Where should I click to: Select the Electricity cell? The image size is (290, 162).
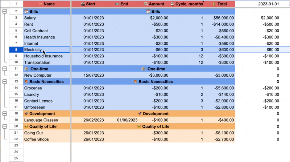46,50
